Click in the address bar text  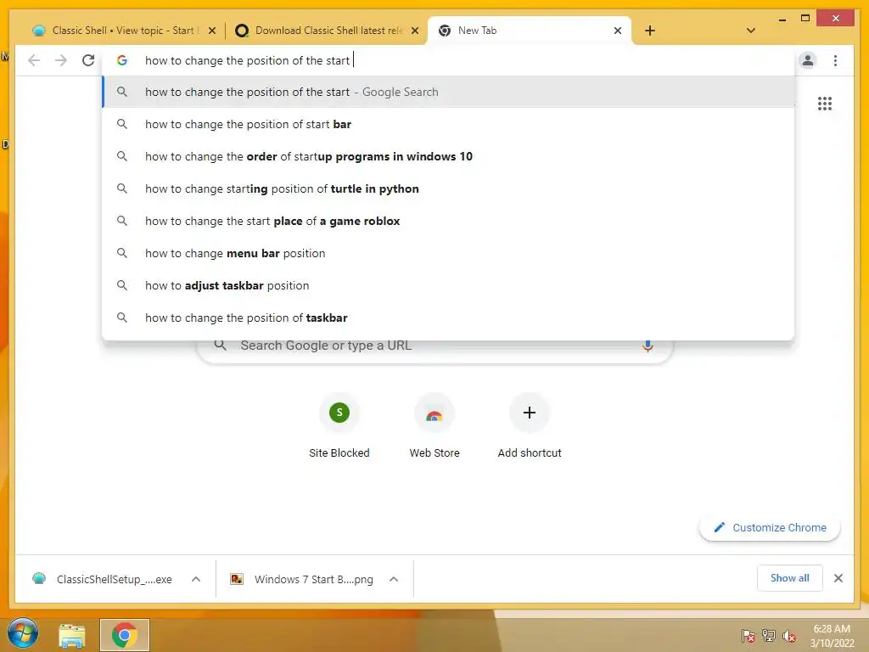pyautogui.click(x=247, y=60)
